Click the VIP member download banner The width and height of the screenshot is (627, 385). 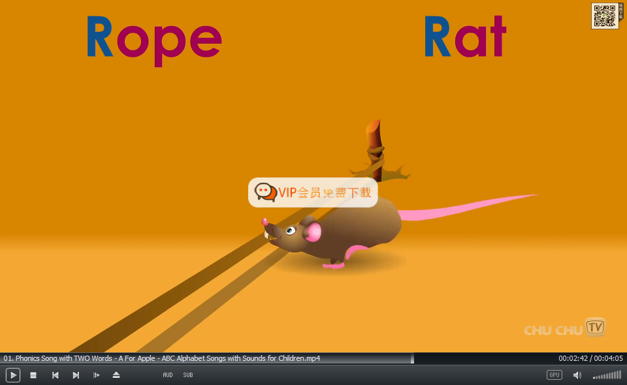coord(324,192)
